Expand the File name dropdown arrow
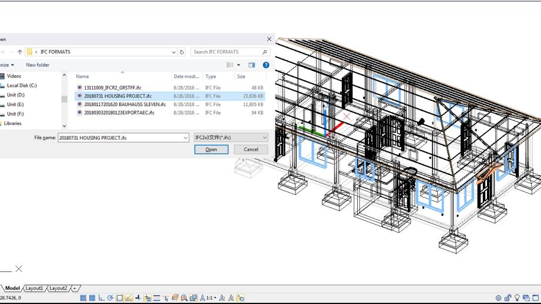 pos(186,138)
